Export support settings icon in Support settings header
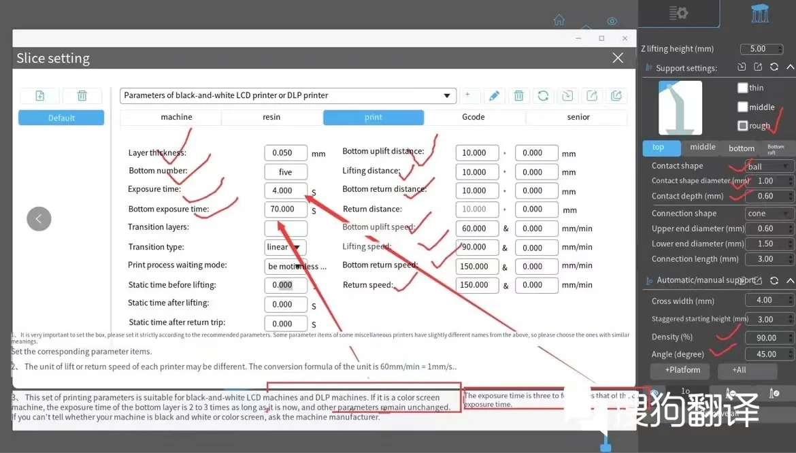Viewport: 796px width, 453px height. point(758,67)
